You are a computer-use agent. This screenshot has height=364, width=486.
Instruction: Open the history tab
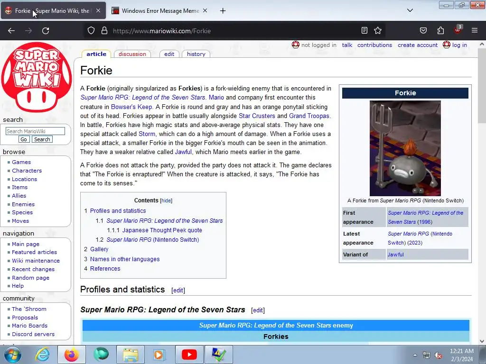[x=196, y=54]
